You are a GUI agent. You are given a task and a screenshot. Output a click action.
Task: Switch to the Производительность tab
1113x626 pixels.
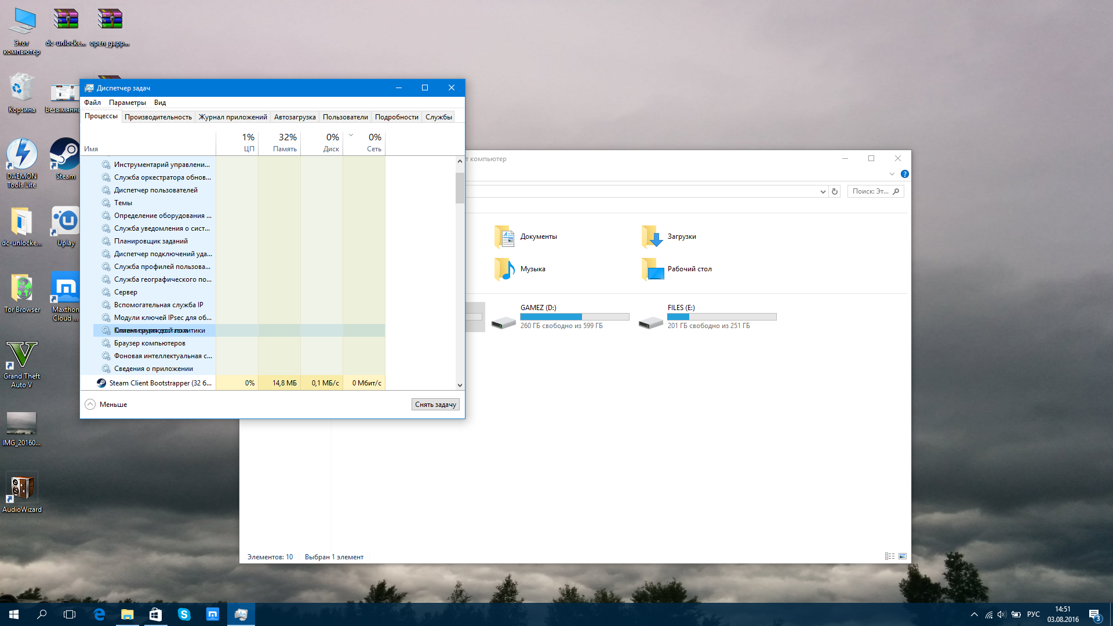158,117
